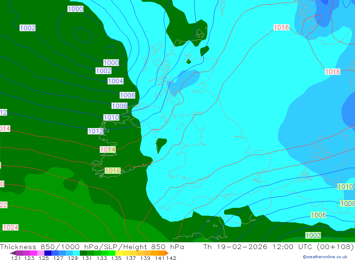Image resolution: width=355 pixels, height=260 pixels.
Task: Click legend value 141
Action: click(x=160, y=258)
